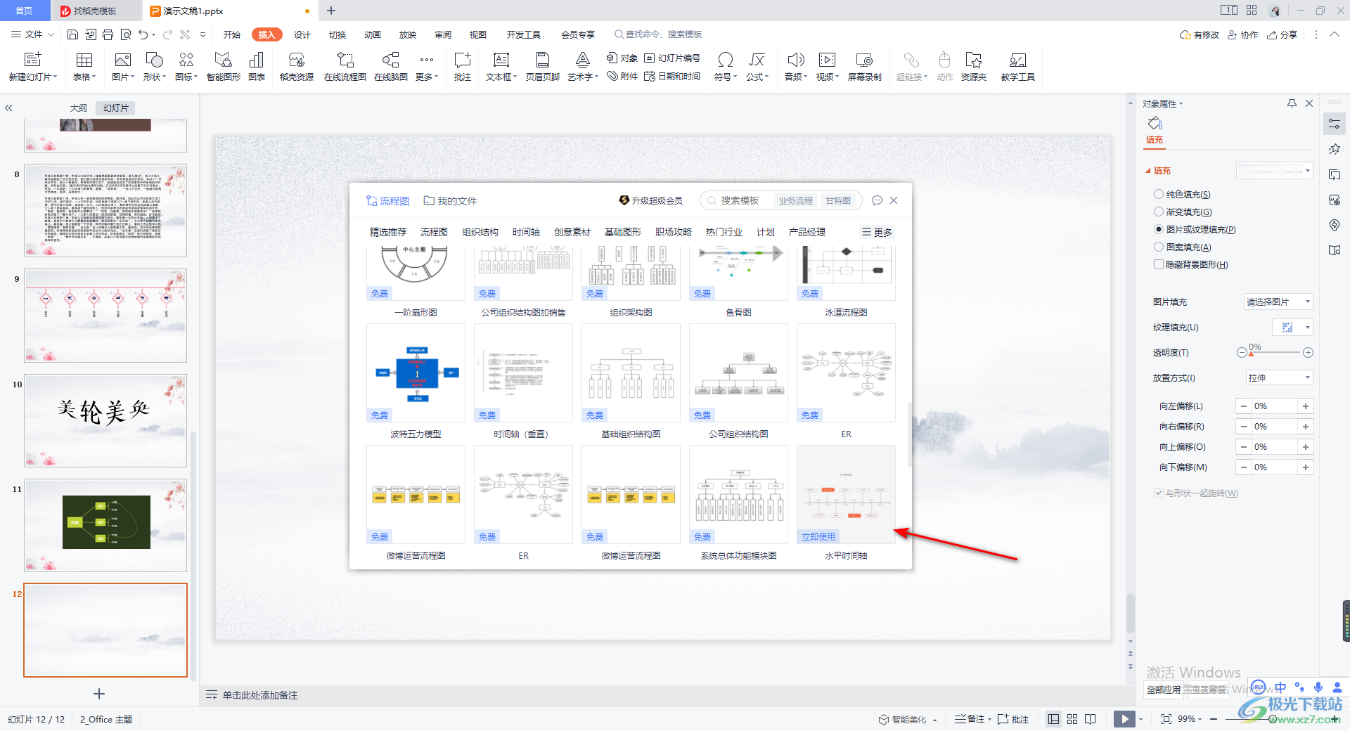Expand More (更多) template categories
This screenshot has height=731, width=1350.
pyautogui.click(x=877, y=233)
